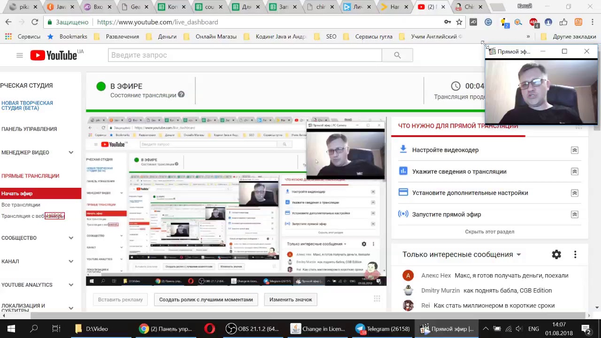Image resolution: width=601 pixels, height=338 pixels.
Task: Show more bookmarks with the » chevron
Action: click(528, 37)
